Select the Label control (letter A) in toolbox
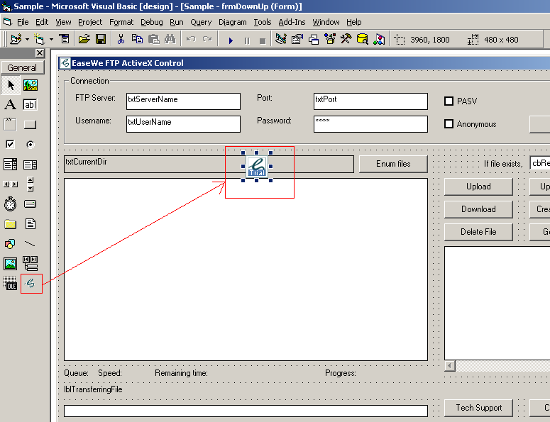Viewport: 550px width, 422px height. point(10,104)
